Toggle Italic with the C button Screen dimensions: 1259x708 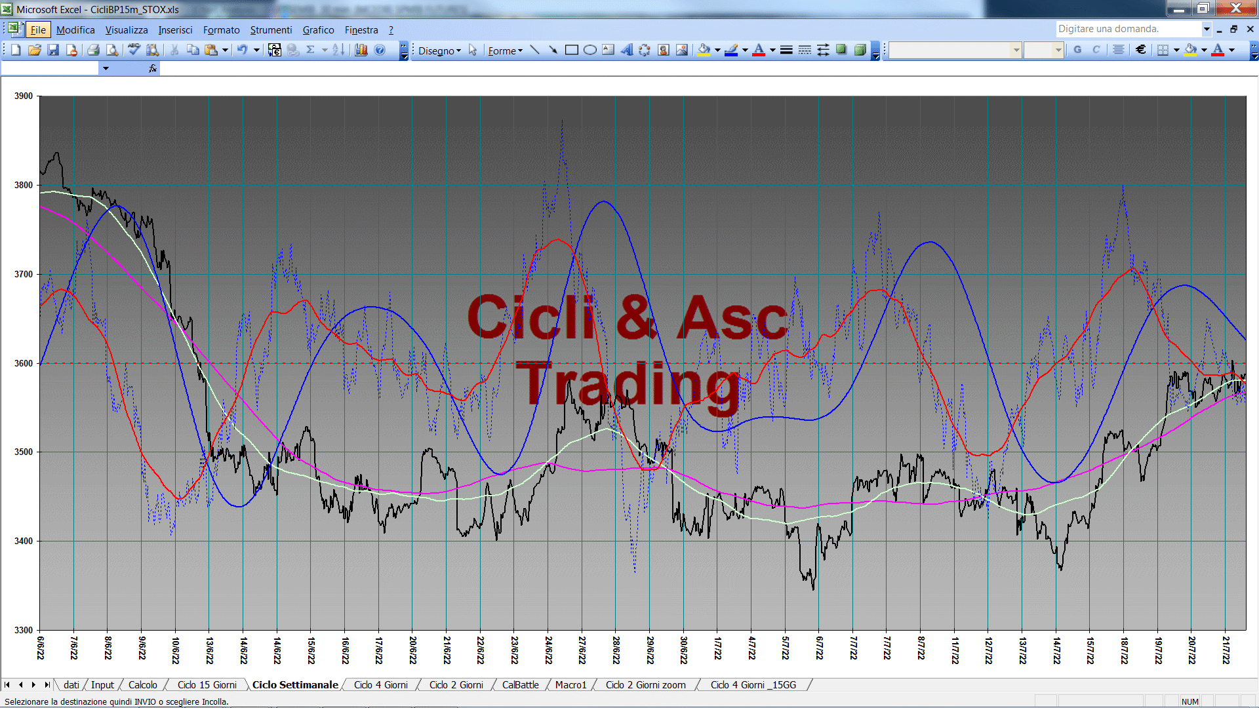click(x=1096, y=50)
